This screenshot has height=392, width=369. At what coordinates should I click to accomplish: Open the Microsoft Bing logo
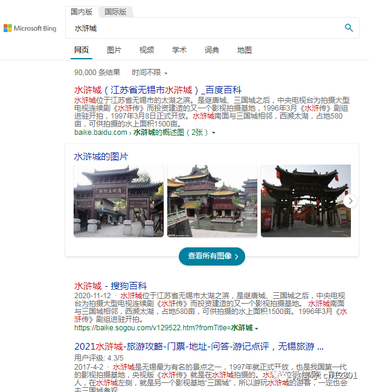click(x=30, y=28)
